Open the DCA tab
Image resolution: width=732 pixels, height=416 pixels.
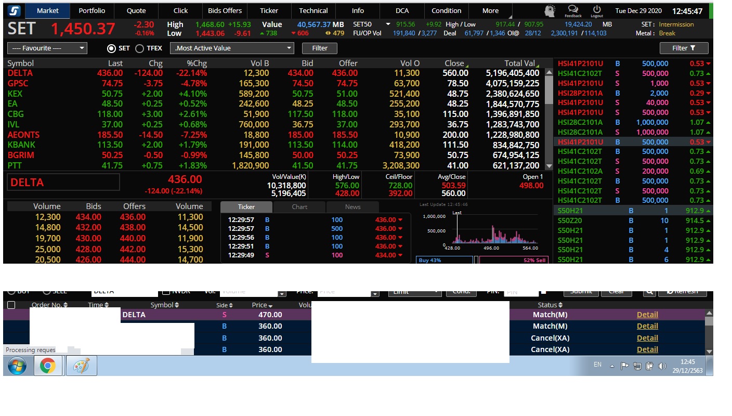(x=402, y=11)
